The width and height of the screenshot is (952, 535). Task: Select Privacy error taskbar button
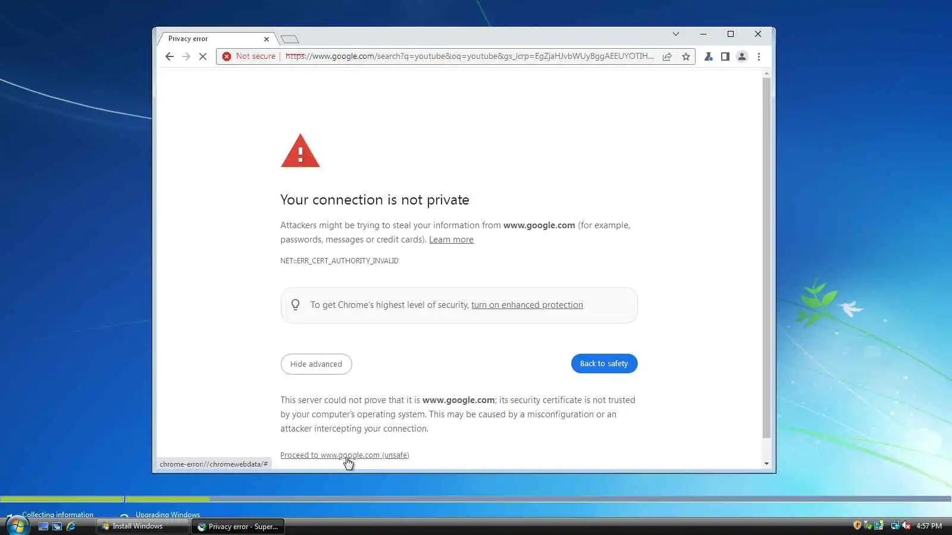(237, 527)
